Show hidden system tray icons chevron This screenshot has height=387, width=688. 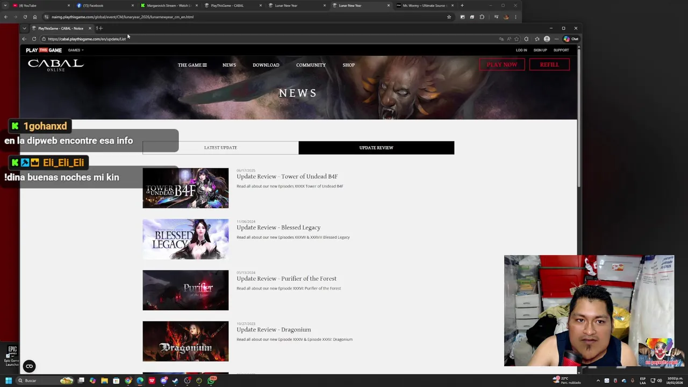pos(598,381)
